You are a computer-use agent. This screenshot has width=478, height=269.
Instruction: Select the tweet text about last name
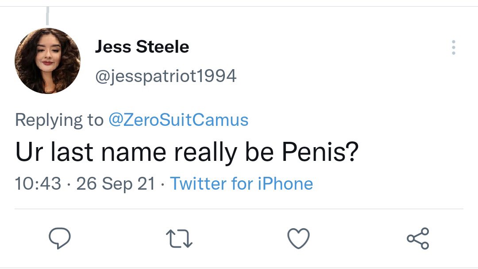tap(187, 152)
